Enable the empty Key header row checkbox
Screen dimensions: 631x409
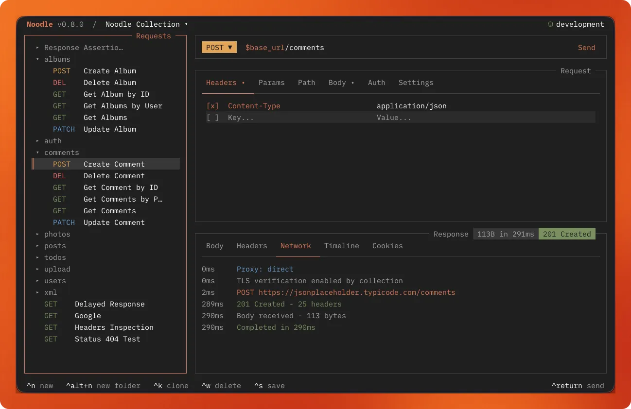point(212,118)
